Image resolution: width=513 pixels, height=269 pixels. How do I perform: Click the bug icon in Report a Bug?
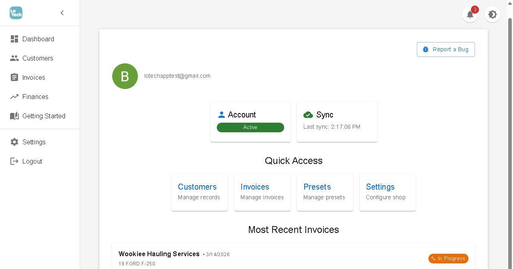[x=426, y=49]
